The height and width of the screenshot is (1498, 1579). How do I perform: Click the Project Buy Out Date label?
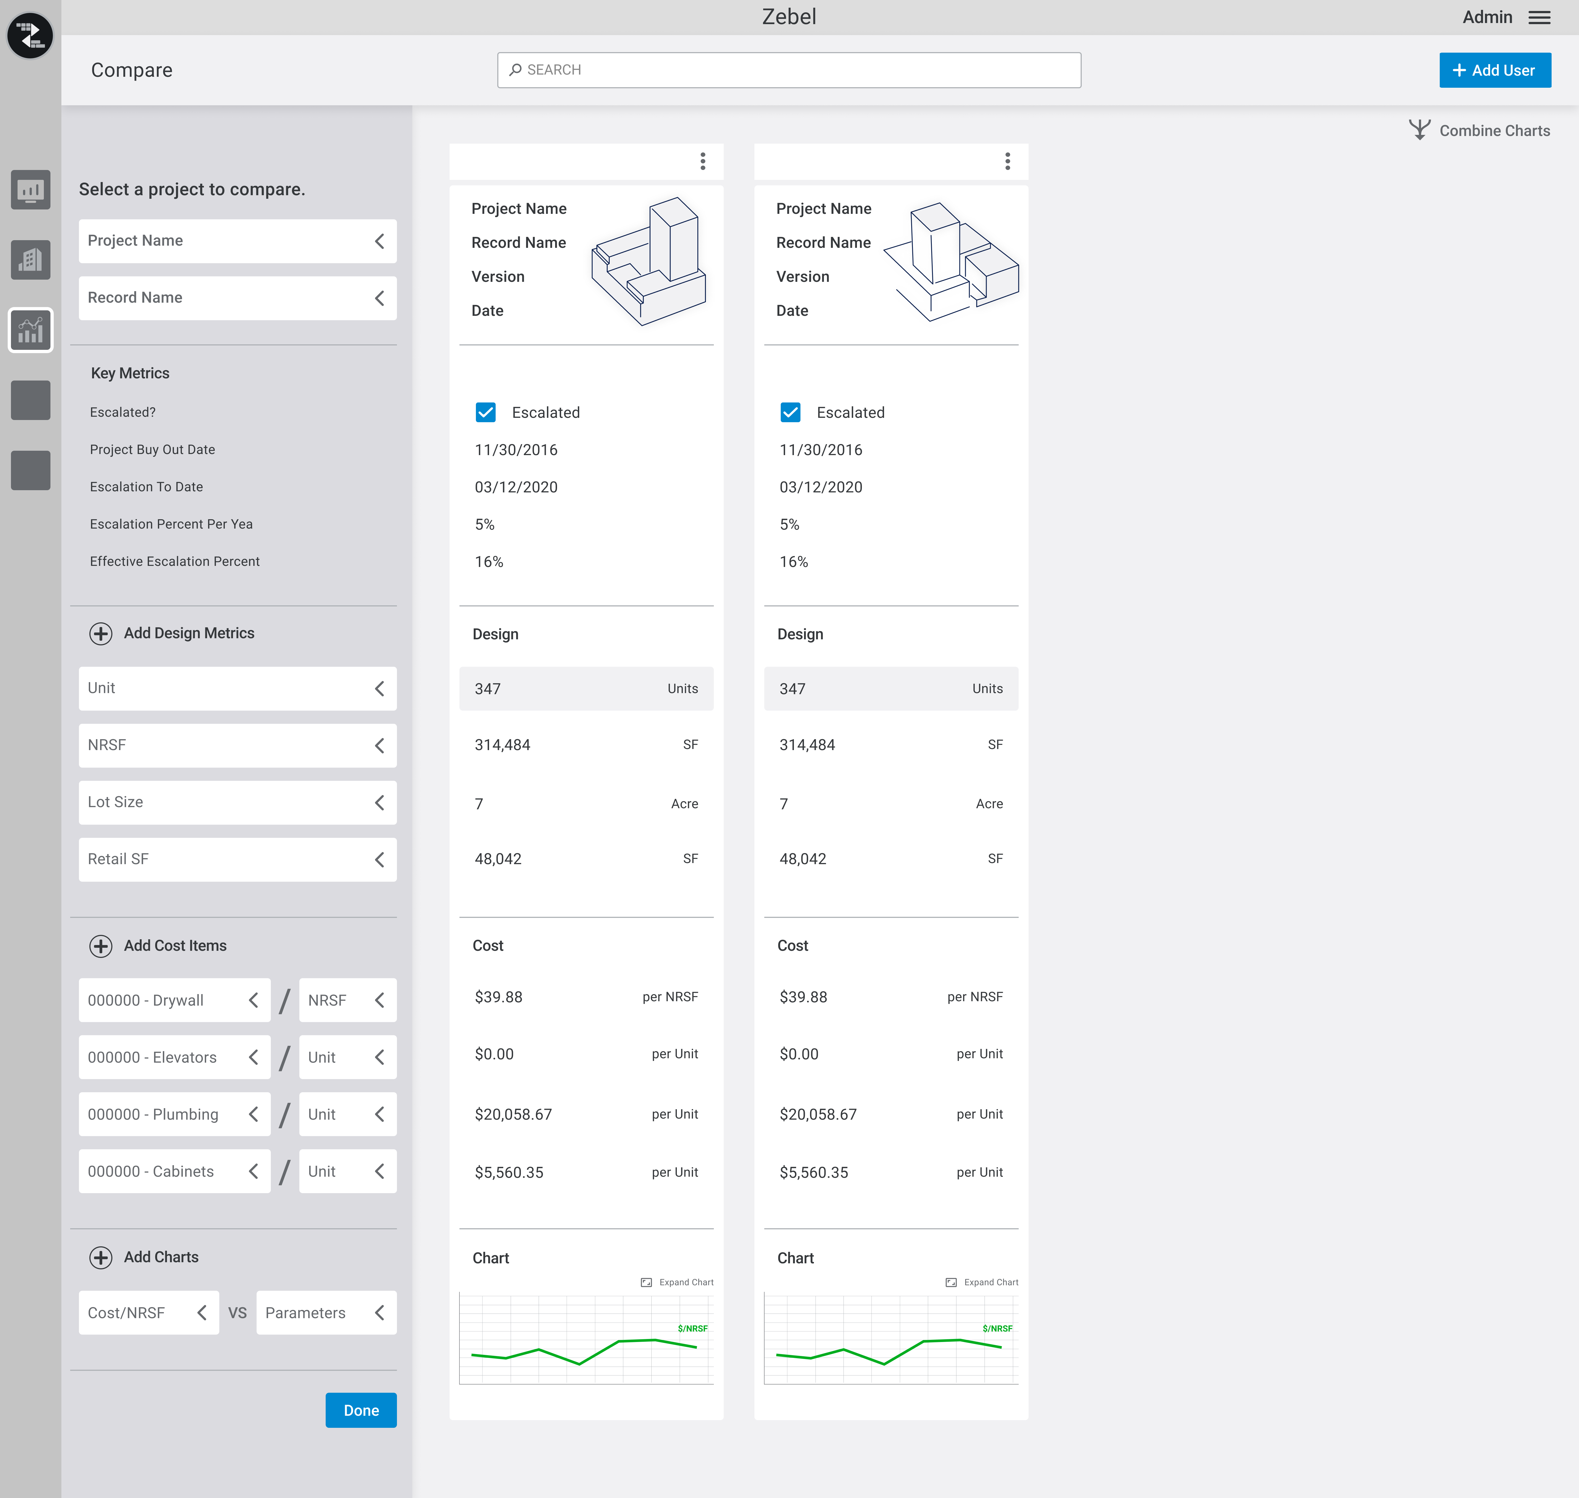tap(152, 450)
